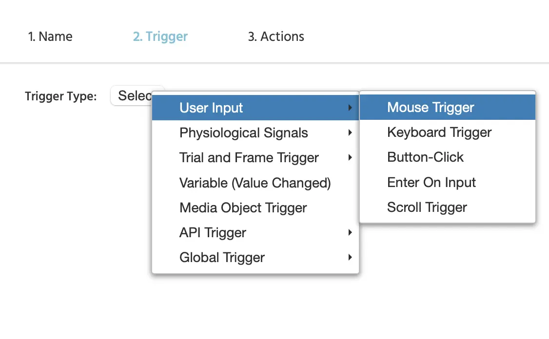Pick Media Object Trigger option
The width and height of the screenshot is (549, 339).
point(243,208)
